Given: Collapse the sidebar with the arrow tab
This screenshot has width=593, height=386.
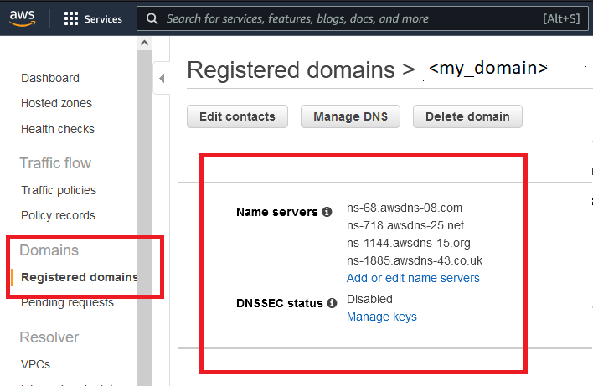Looking at the screenshot, I should pos(162,78).
